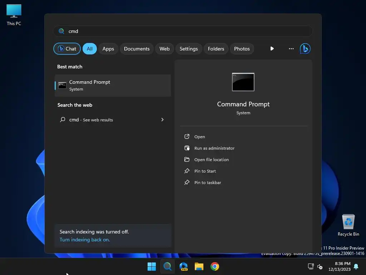This screenshot has width=366, height=275.
Task: Switch to the Documents filter tab
Action: [x=137, y=49]
